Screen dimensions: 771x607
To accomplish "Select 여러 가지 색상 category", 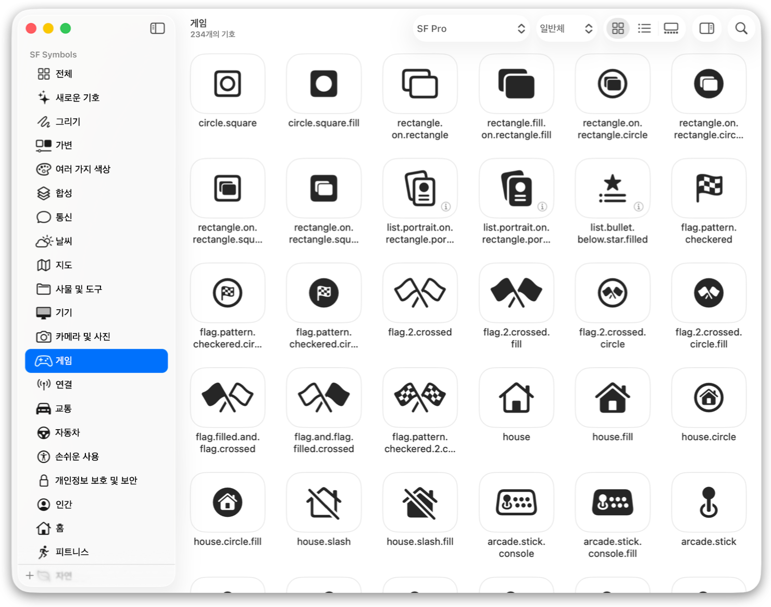I will [96, 169].
